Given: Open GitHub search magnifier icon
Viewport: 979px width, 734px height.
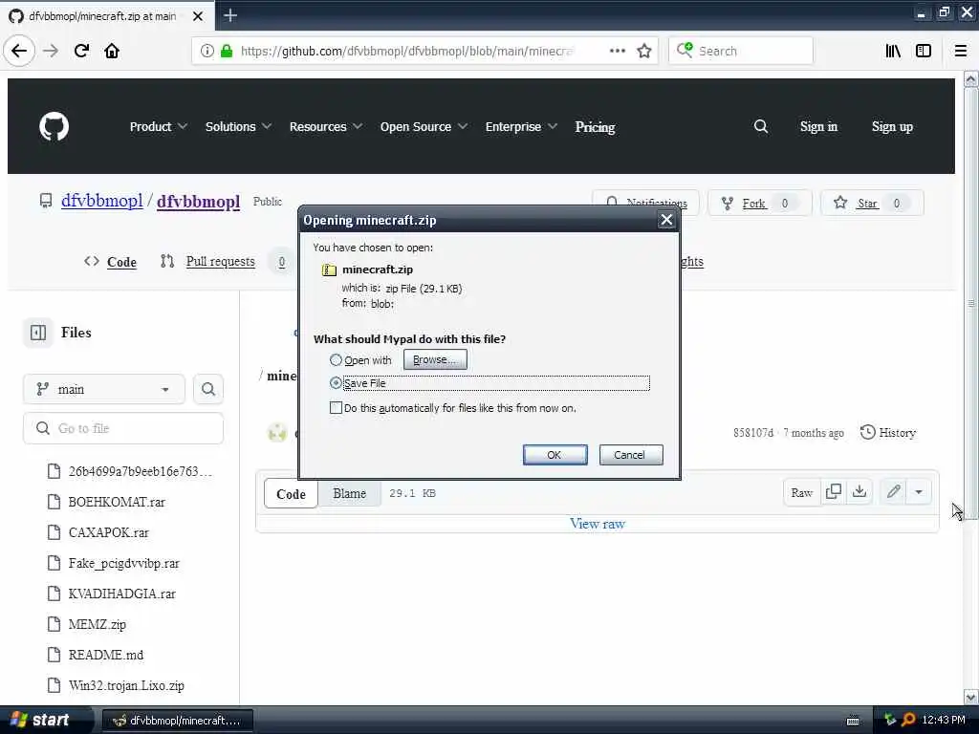Looking at the screenshot, I should point(760,126).
